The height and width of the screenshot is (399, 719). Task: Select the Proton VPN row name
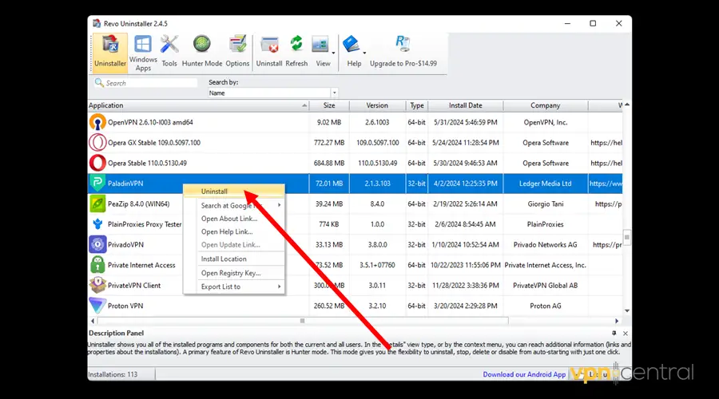coord(125,306)
